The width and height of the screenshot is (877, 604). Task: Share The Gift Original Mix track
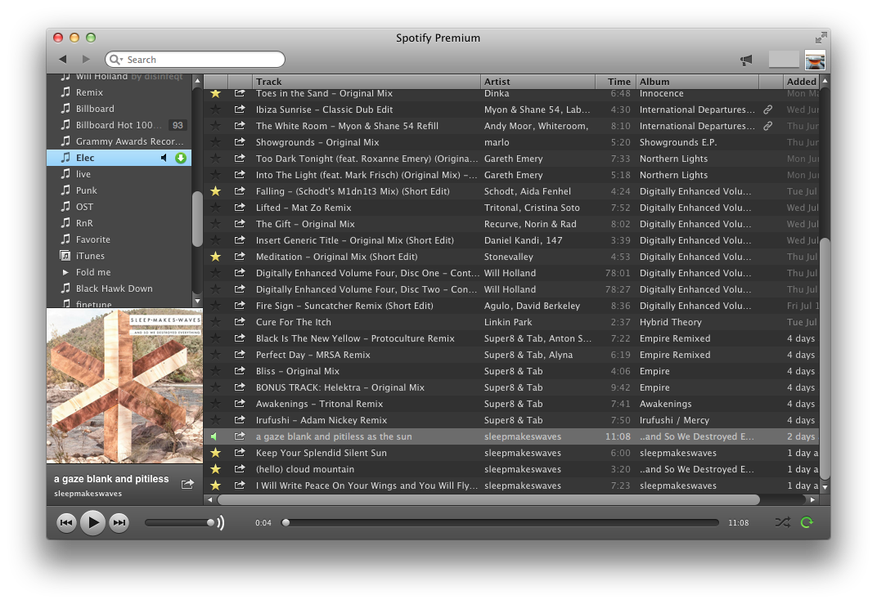click(240, 223)
